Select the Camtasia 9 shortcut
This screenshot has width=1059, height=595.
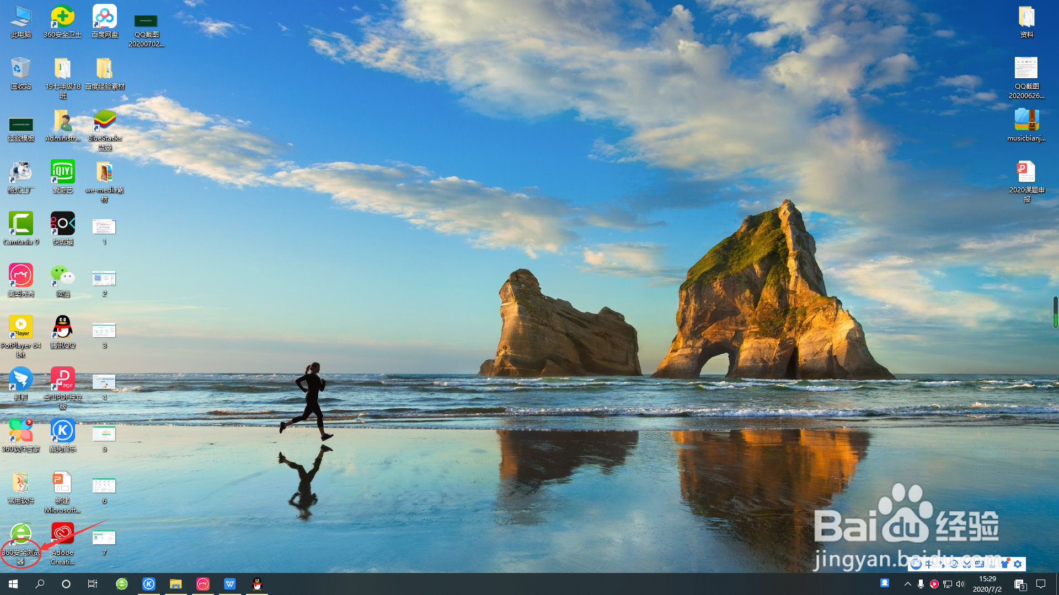(x=21, y=230)
